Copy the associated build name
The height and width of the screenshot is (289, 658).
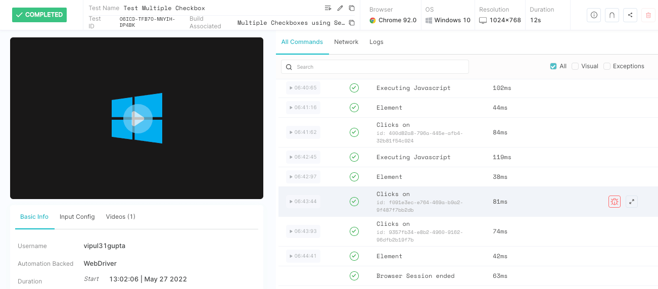coord(352,23)
